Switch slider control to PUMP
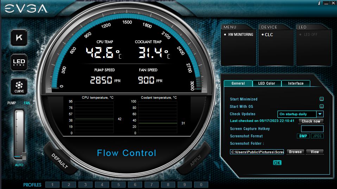This screenshot has width=337, height=189. pyautogui.click(x=12, y=103)
